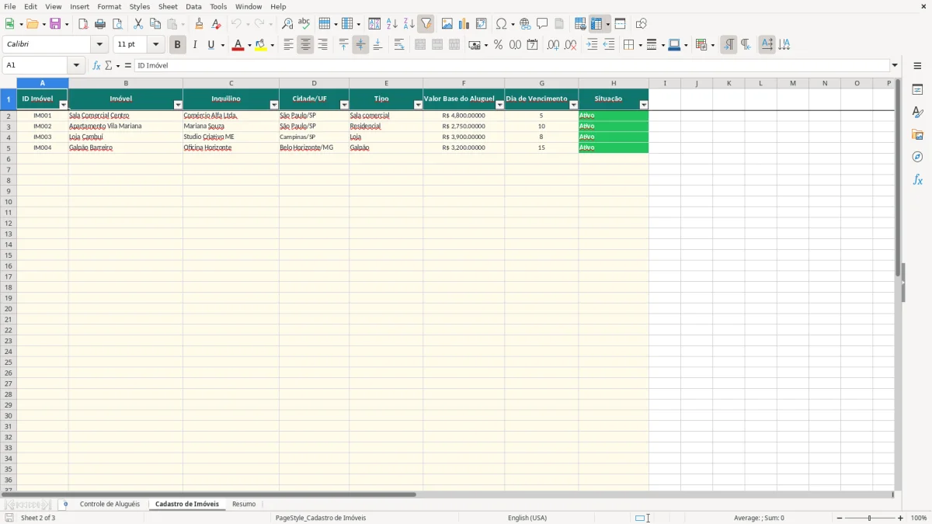Click the zoom in plus button

[x=901, y=518]
